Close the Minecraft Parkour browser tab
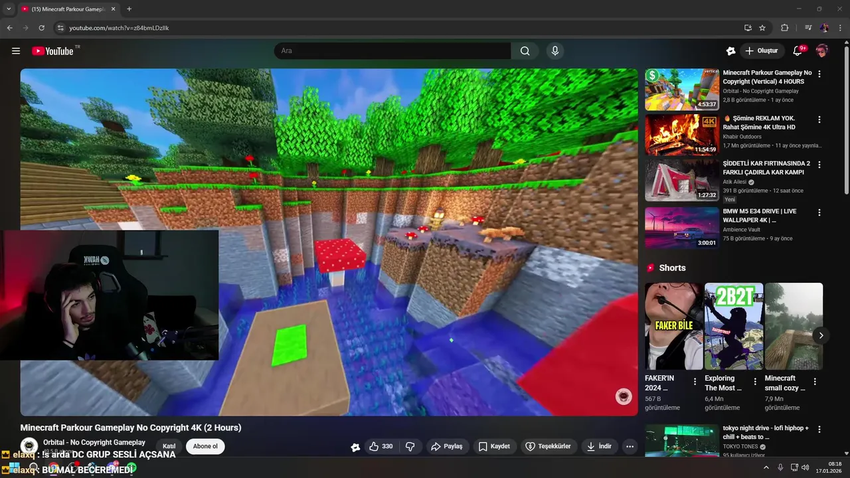The image size is (850, 478). (113, 9)
